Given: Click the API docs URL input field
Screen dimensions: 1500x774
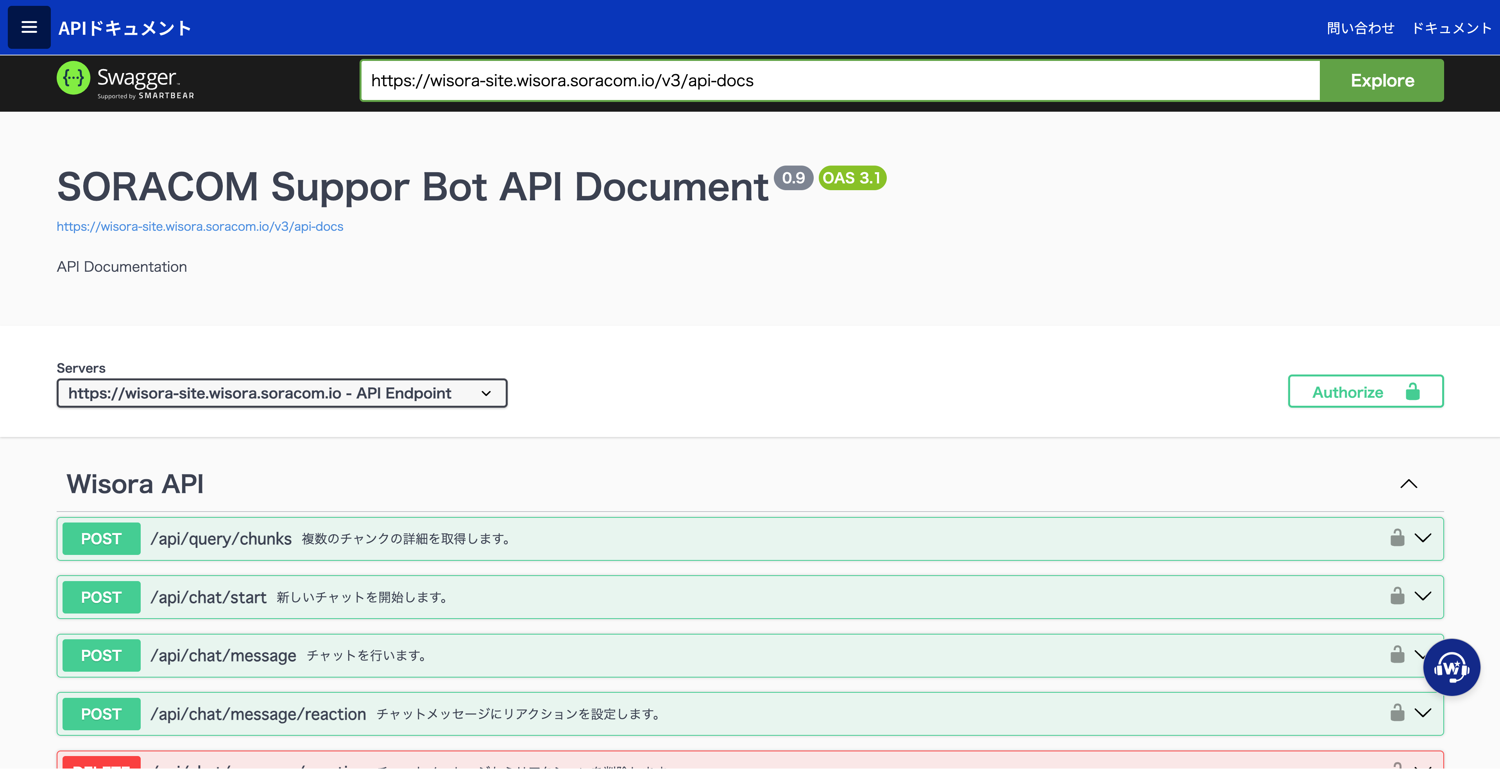Looking at the screenshot, I should 838,81.
